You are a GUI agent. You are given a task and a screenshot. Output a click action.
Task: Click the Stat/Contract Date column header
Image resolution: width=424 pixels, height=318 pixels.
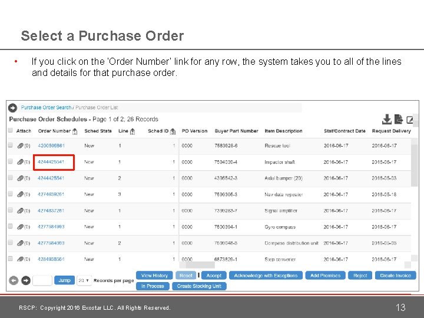[344, 131]
